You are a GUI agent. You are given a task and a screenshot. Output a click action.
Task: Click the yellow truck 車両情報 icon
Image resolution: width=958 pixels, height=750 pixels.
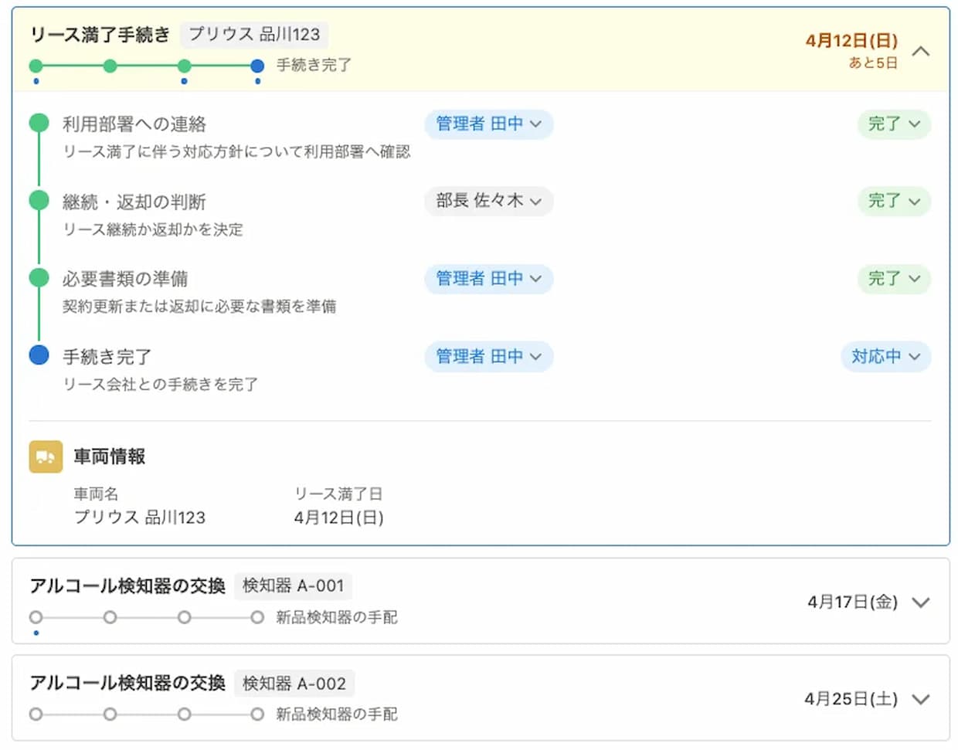(x=46, y=456)
